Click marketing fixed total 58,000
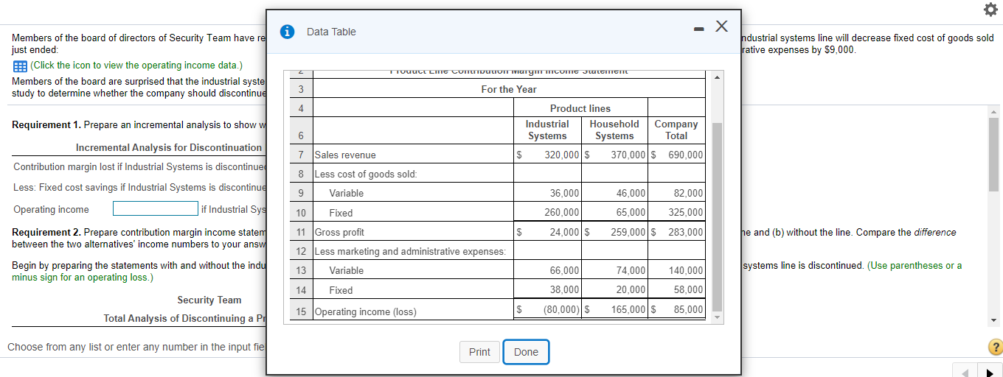The height and width of the screenshot is (377, 1003). tap(688, 290)
